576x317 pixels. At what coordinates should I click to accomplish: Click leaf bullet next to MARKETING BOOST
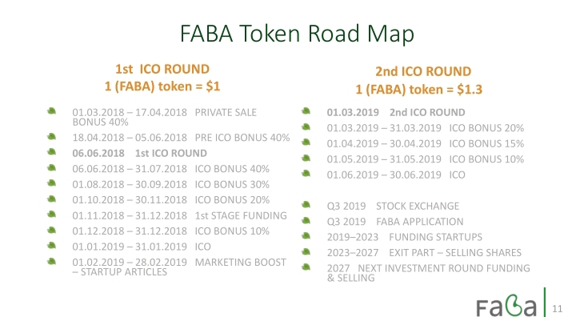(x=52, y=262)
